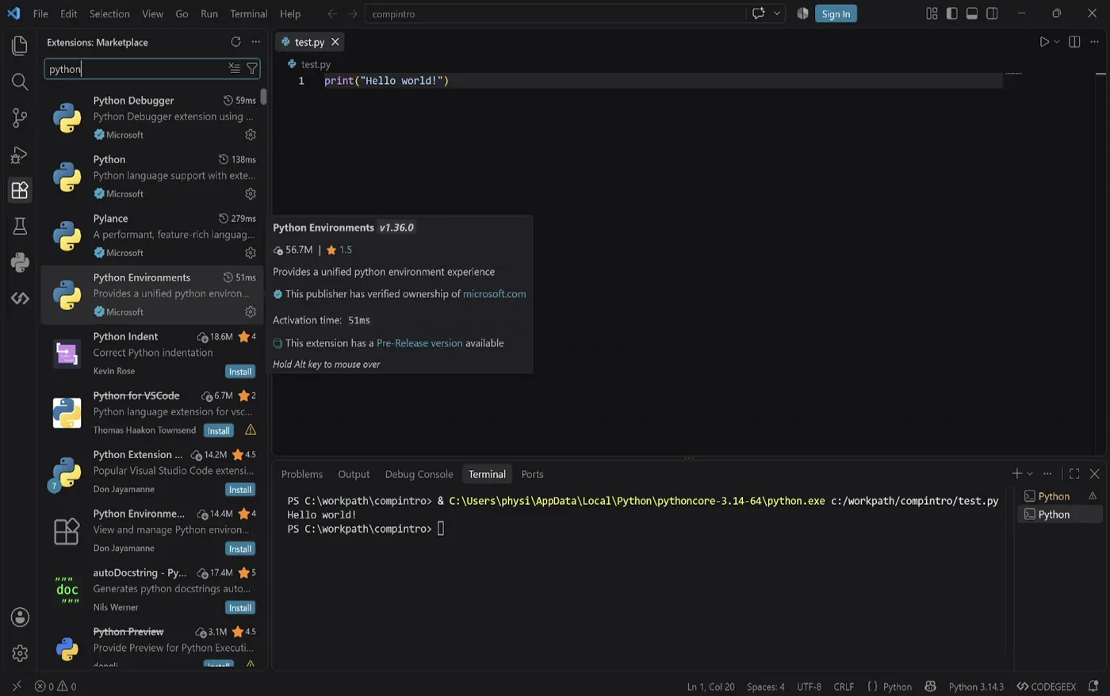Click the compintro command center search box

555,13
